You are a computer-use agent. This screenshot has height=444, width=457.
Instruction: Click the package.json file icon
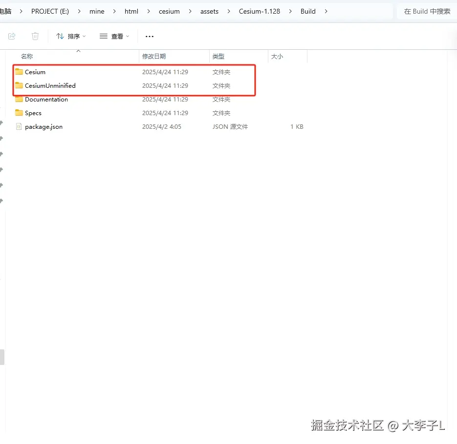[18, 126]
